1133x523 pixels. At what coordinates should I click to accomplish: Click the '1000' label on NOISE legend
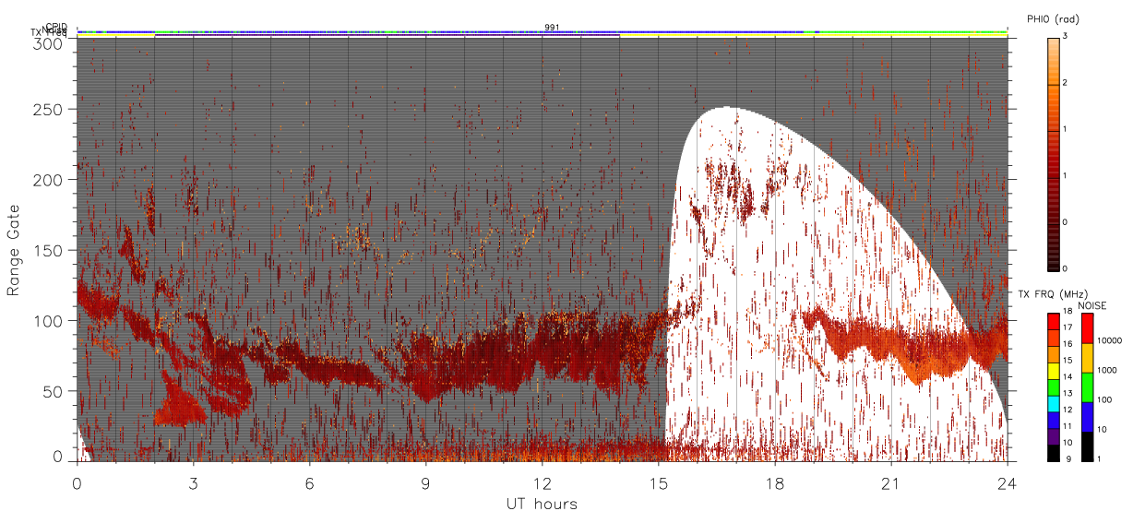click(x=1107, y=370)
